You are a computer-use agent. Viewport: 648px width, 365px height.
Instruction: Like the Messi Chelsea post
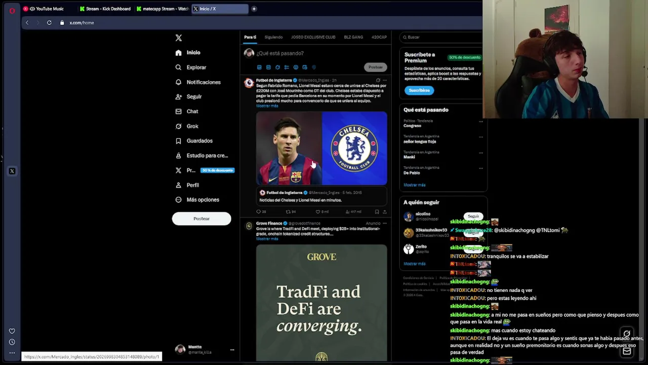[322, 212]
